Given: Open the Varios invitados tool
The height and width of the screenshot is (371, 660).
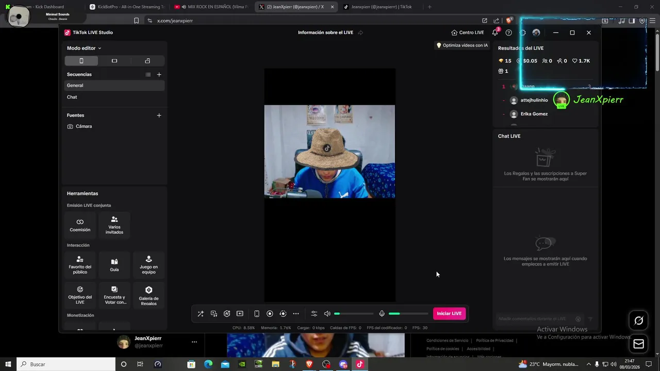Looking at the screenshot, I should click(x=114, y=225).
